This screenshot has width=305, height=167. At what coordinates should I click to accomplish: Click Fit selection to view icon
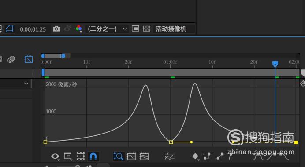131,156
